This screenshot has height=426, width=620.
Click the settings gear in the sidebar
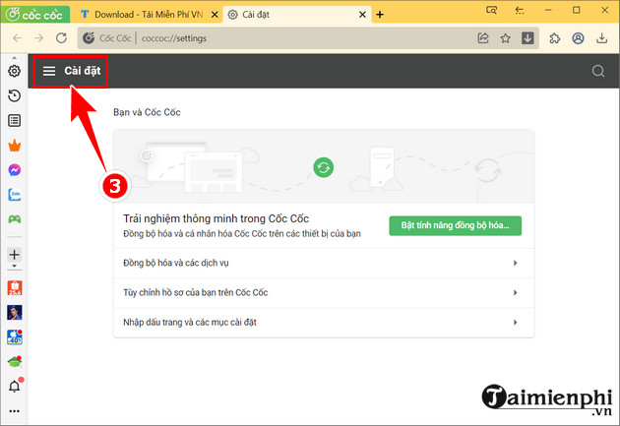pyautogui.click(x=15, y=71)
